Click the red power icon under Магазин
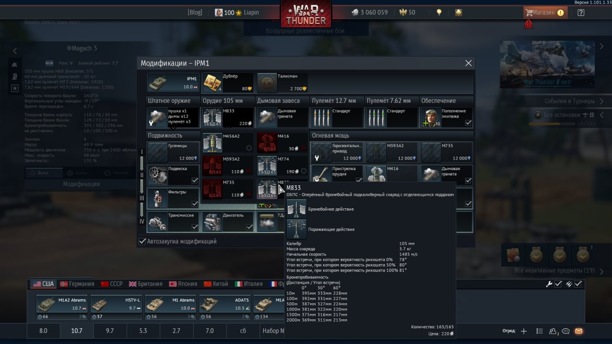 point(529,24)
